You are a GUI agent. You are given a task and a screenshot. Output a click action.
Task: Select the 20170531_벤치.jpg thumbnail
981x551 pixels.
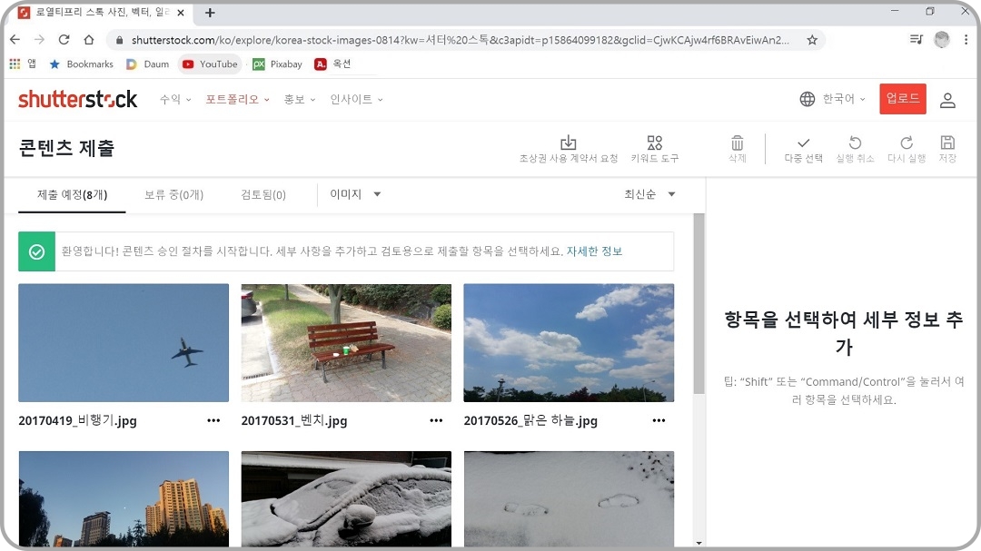(x=346, y=343)
